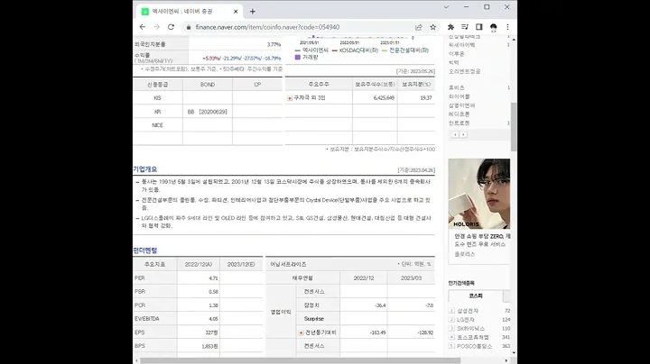The height and width of the screenshot is (364, 650).
Task: Open 삼성전자 in popular search list
Action: tap(468, 311)
